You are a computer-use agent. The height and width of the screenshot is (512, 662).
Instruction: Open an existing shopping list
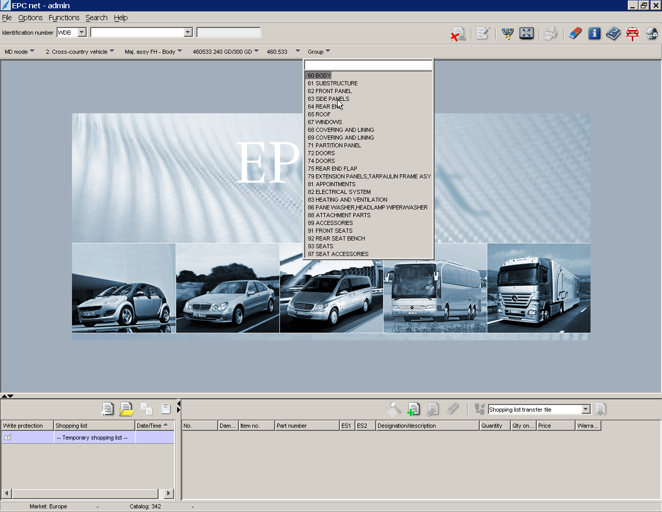(126, 409)
